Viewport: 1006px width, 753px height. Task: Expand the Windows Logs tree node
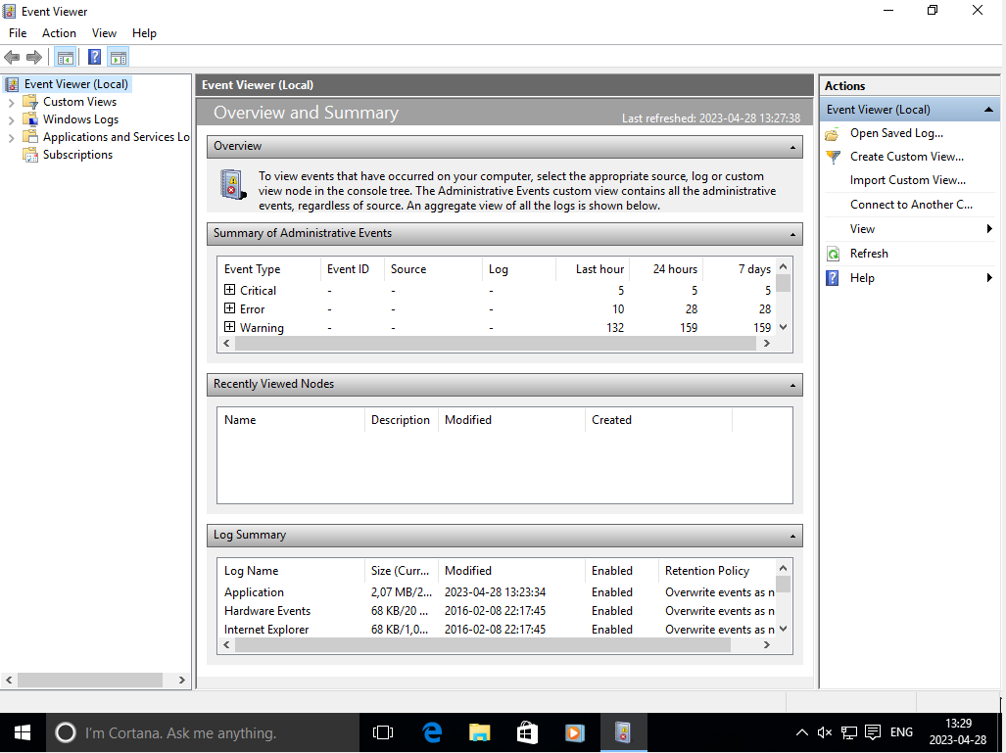point(12,119)
